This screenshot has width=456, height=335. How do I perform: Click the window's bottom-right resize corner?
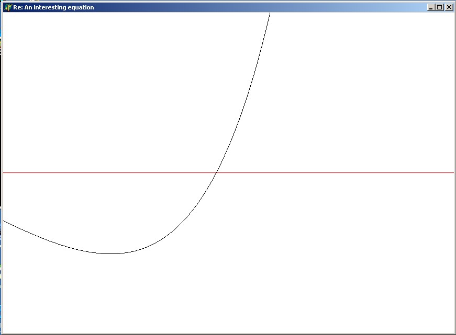click(454, 333)
